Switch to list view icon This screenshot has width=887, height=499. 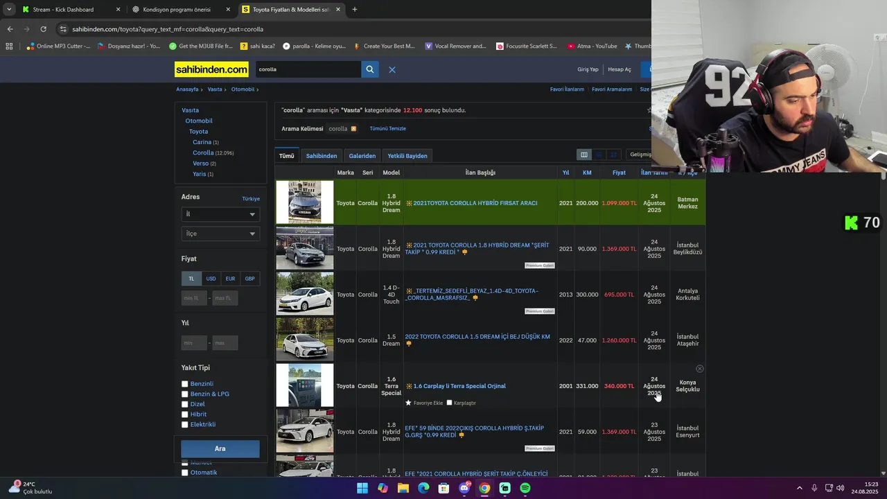pos(599,155)
